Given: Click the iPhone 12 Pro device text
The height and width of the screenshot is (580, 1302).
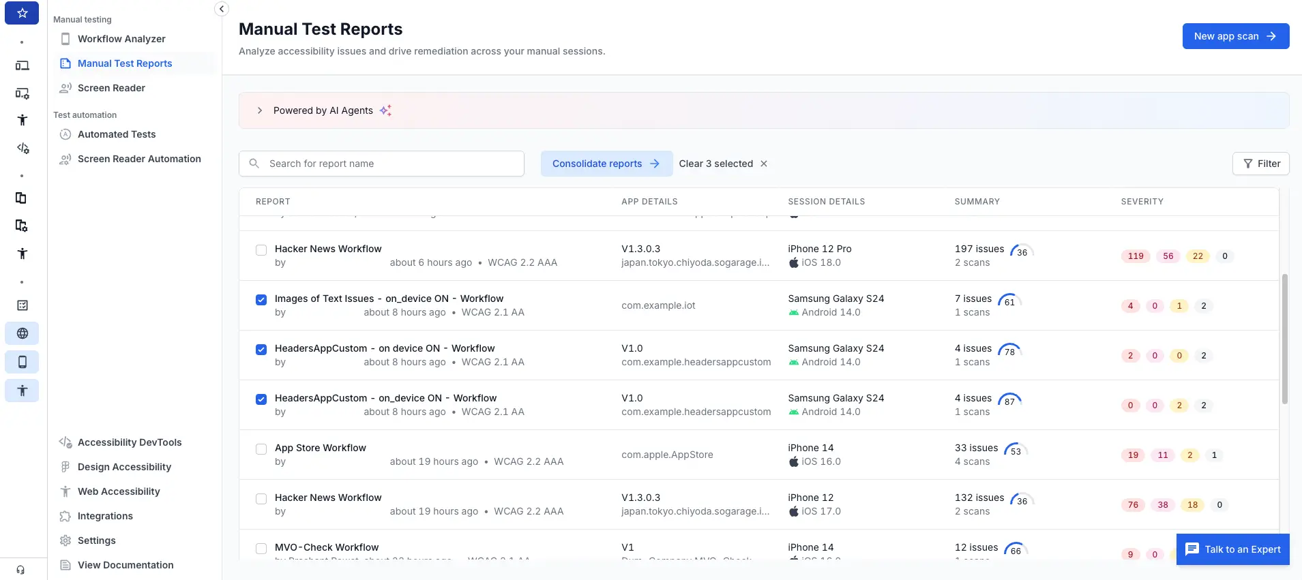Looking at the screenshot, I should (x=819, y=249).
